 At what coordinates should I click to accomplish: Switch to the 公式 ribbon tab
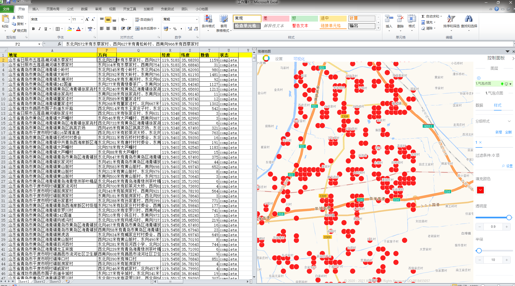tap(70, 9)
